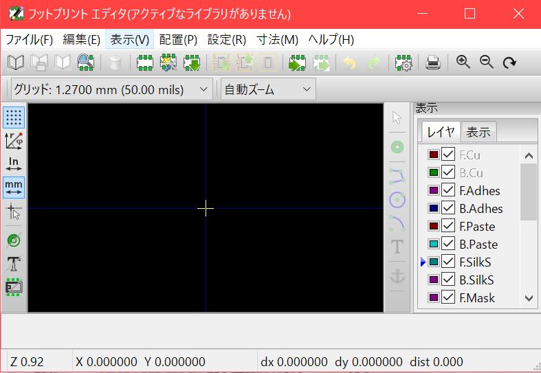Uncheck the B.Adhes layer checkbox

pyautogui.click(x=448, y=208)
